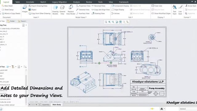Click the Drawing View command

coord(98,13)
